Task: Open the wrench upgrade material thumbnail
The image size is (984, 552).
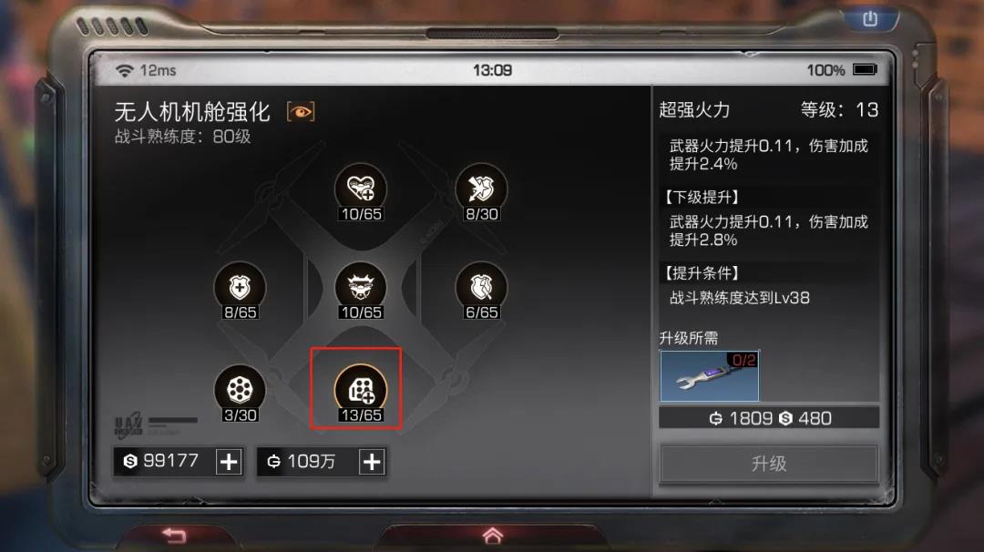Action: click(710, 376)
